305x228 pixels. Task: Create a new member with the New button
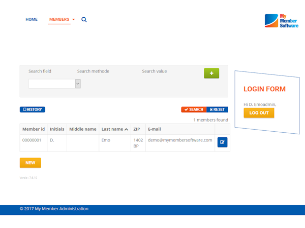(x=30, y=163)
